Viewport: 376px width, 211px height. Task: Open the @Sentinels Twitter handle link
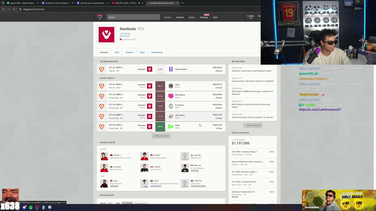(x=125, y=36)
